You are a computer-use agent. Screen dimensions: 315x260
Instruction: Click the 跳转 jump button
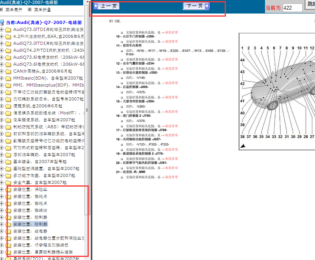coord(310,4)
